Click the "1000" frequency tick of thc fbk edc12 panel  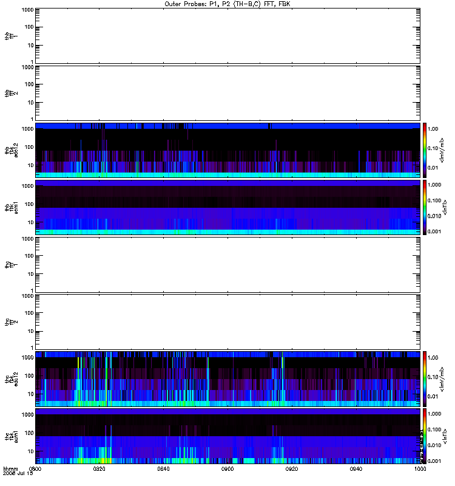click(x=27, y=358)
